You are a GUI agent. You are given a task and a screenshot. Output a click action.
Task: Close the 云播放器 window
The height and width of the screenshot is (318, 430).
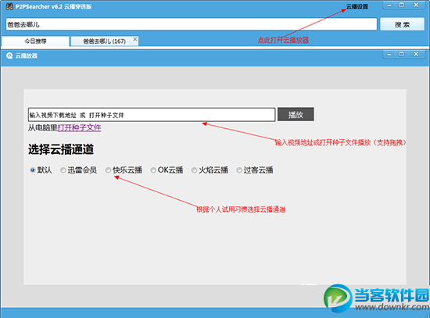(x=416, y=54)
